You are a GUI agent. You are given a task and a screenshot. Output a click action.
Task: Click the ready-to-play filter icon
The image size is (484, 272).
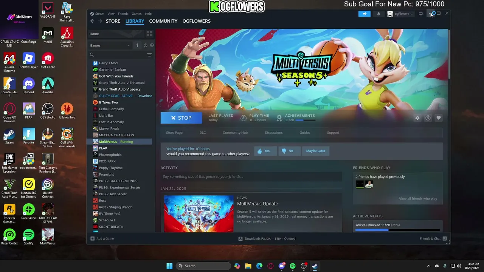click(x=152, y=45)
